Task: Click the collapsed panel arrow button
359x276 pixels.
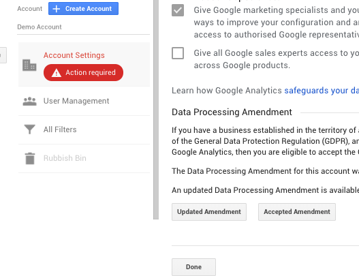Action: click(3, 55)
